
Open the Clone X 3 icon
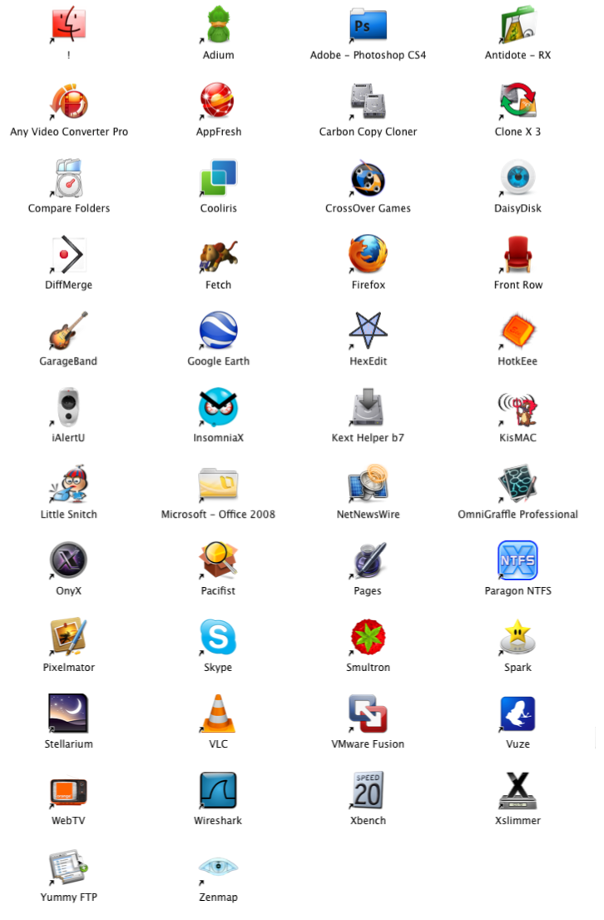coord(517,102)
